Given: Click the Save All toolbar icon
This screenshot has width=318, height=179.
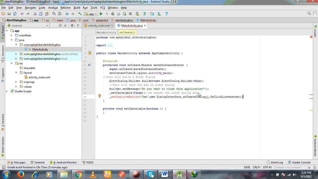Looking at the screenshot, I should pyautogui.click(x=9, y=14).
